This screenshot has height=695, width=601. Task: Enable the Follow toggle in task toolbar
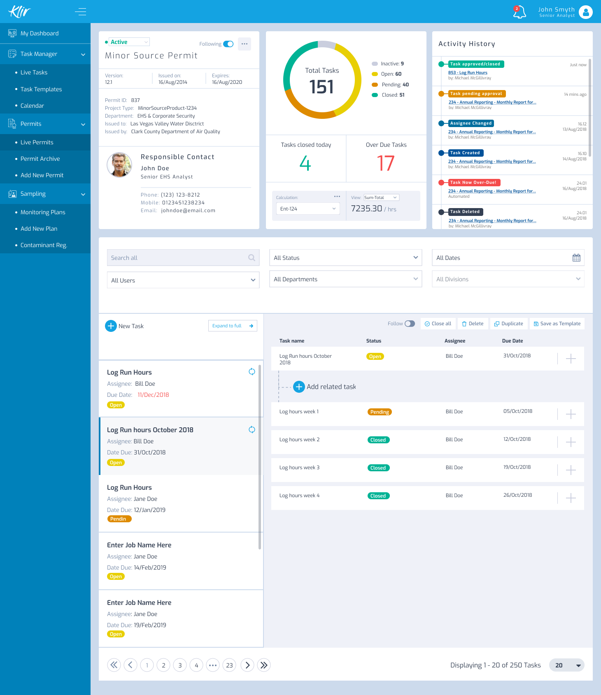tap(410, 324)
